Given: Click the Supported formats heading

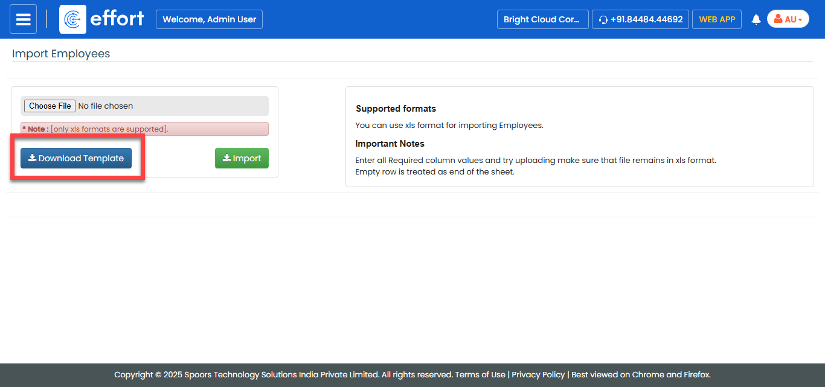Looking at the screenshot, I should [x=396, y=109].
